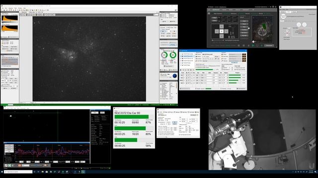Open the Window menu in Sequence Generator
Image resolution: width=318 pixels, height=178 pixels.
[x=20, y=8]
